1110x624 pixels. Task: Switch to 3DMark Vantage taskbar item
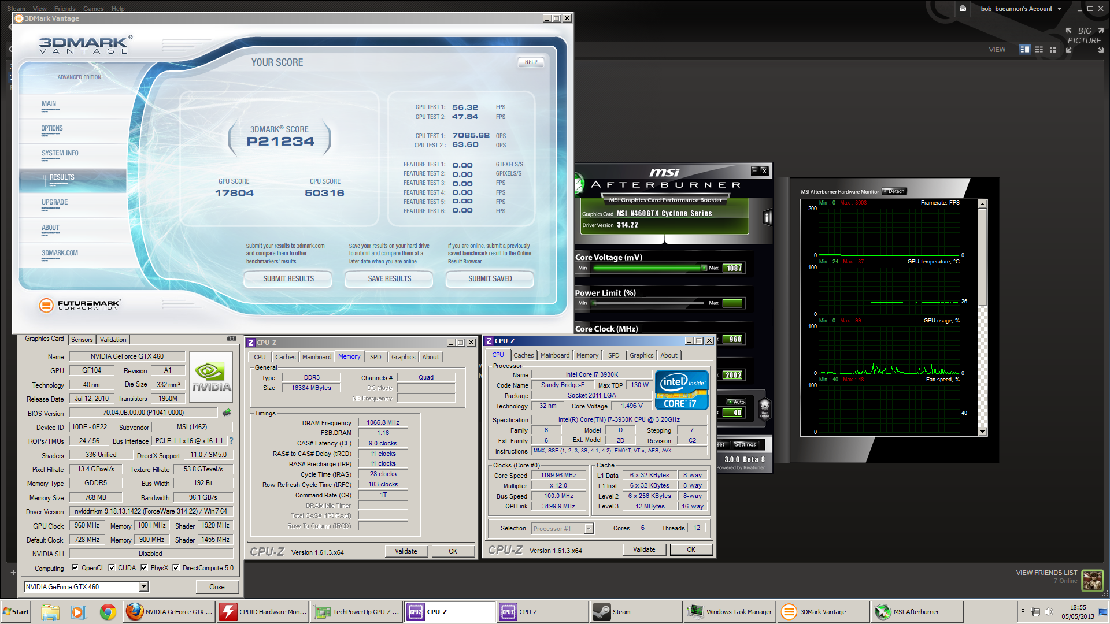click(x=823, y=612)
